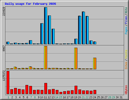Select the visits bar for day 19
The image size is (129, 100).
(76, 58)
